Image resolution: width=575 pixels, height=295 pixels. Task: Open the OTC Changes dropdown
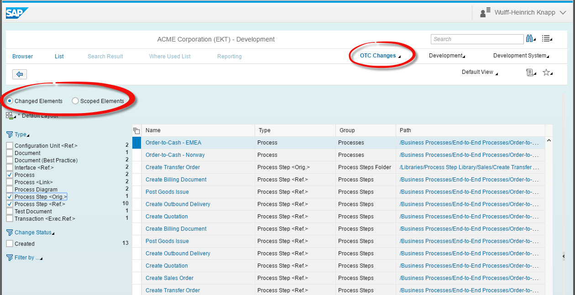pyautogui.click(x=380, y=56)
